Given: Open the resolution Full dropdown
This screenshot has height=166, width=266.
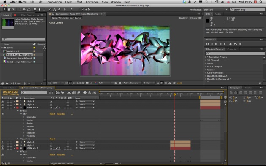Looking at the screenshot, I should pyautogui.click(x=106, y=83).
